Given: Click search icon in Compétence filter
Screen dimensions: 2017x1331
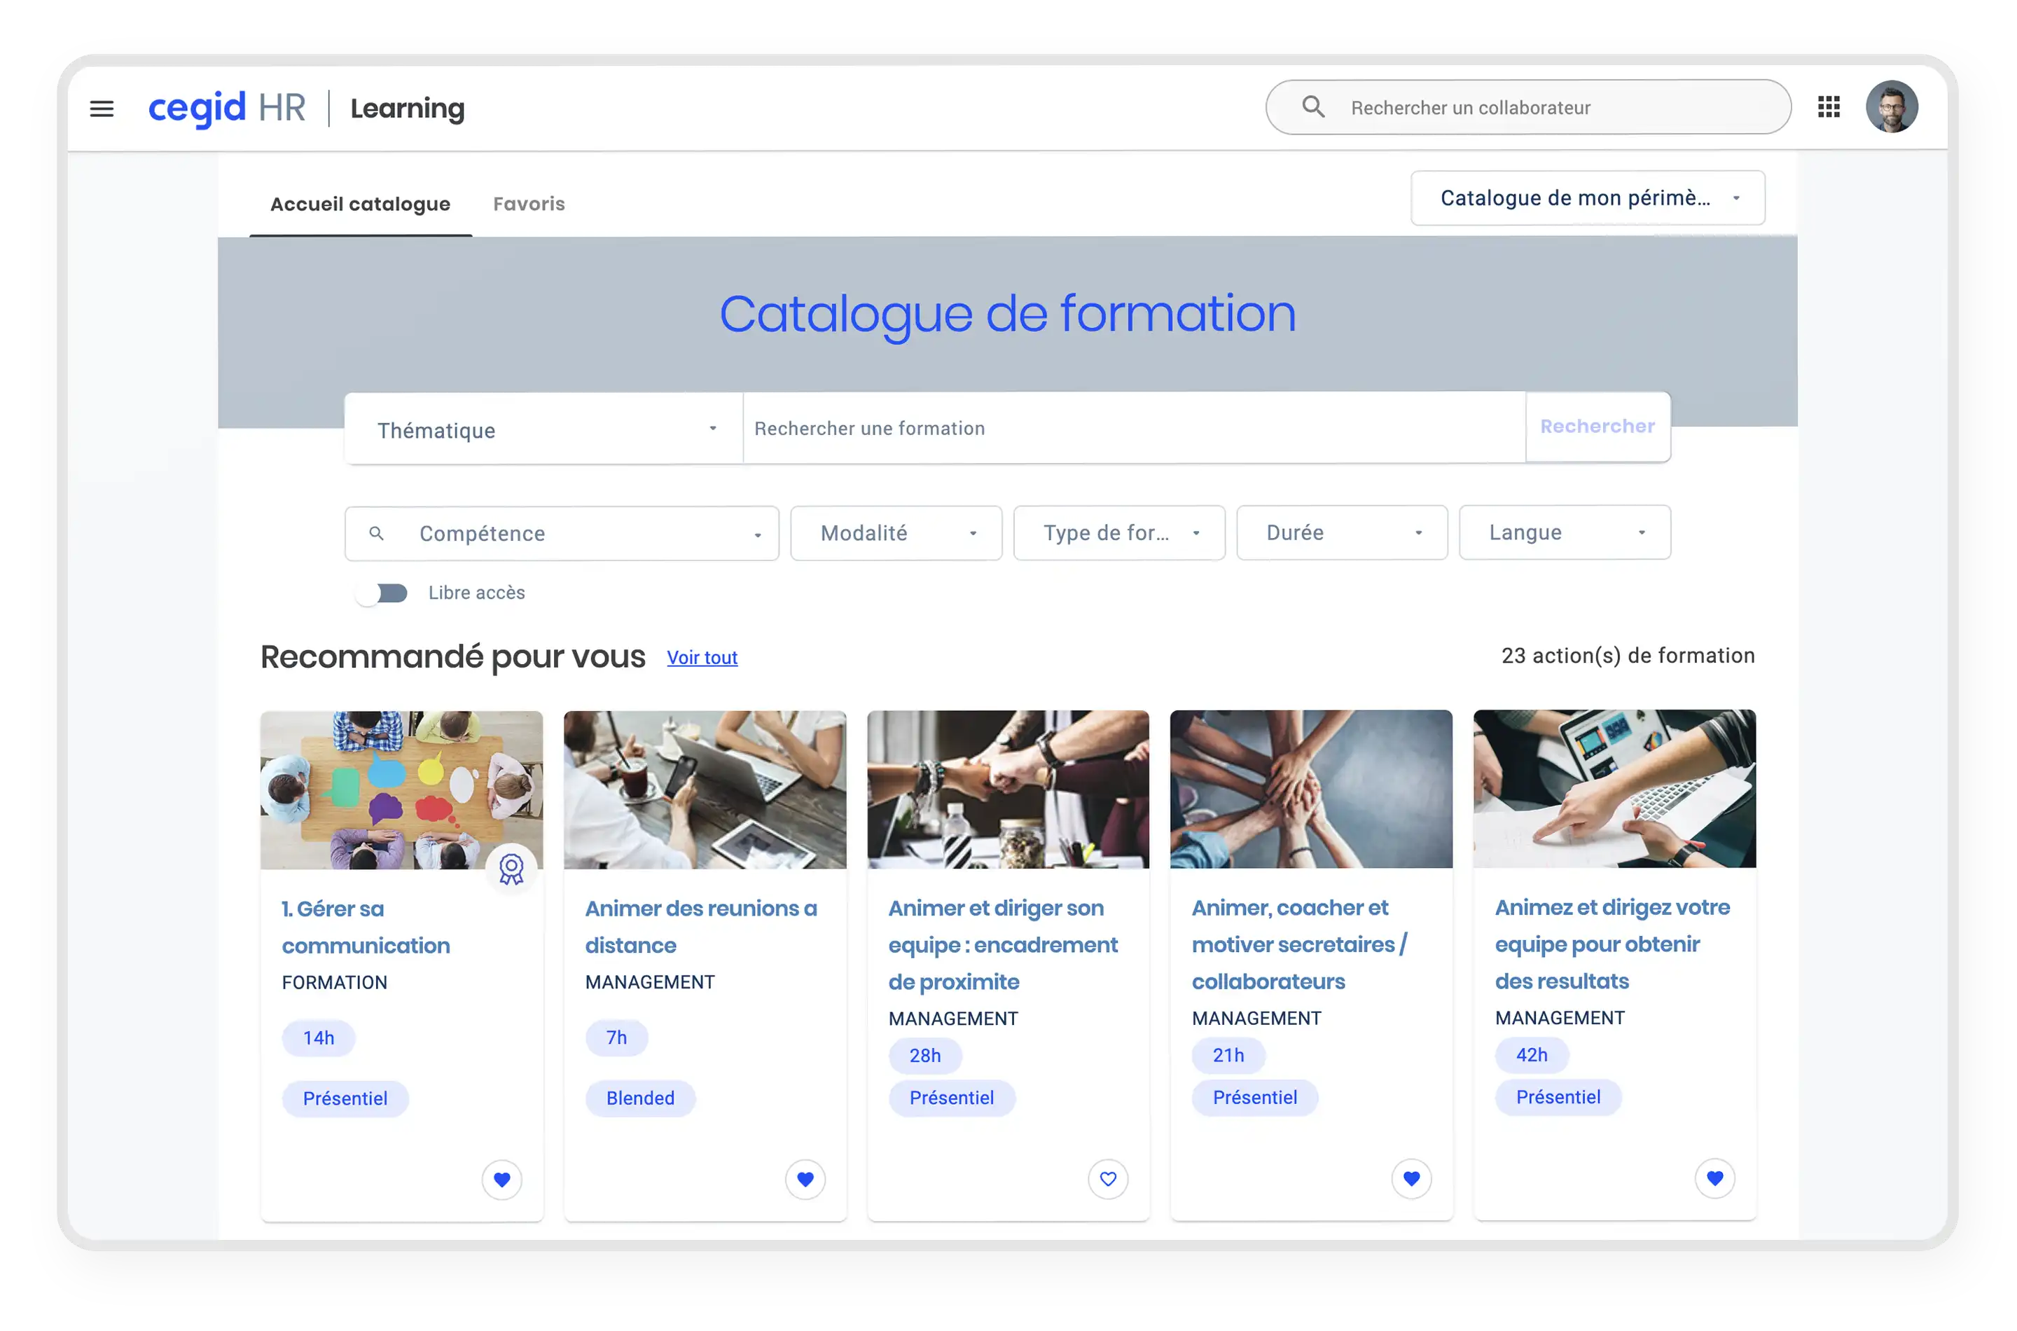Looking at the screenshot, I should (x=377, y=533).
